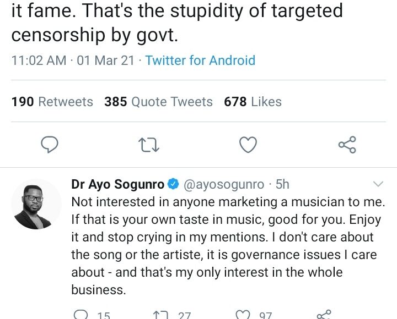Like the main tweet with heart icon
Image resolution: width=397 pixels, height=319 pixels.
coord(248,145)
